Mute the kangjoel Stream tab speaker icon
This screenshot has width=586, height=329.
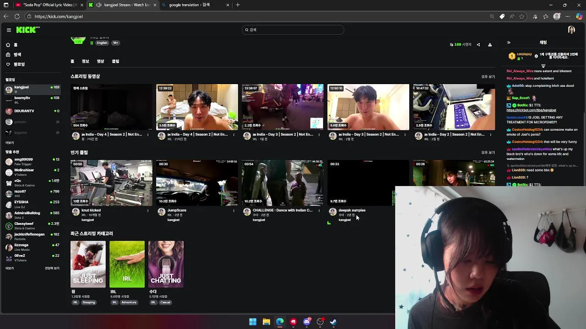(98, 5)
